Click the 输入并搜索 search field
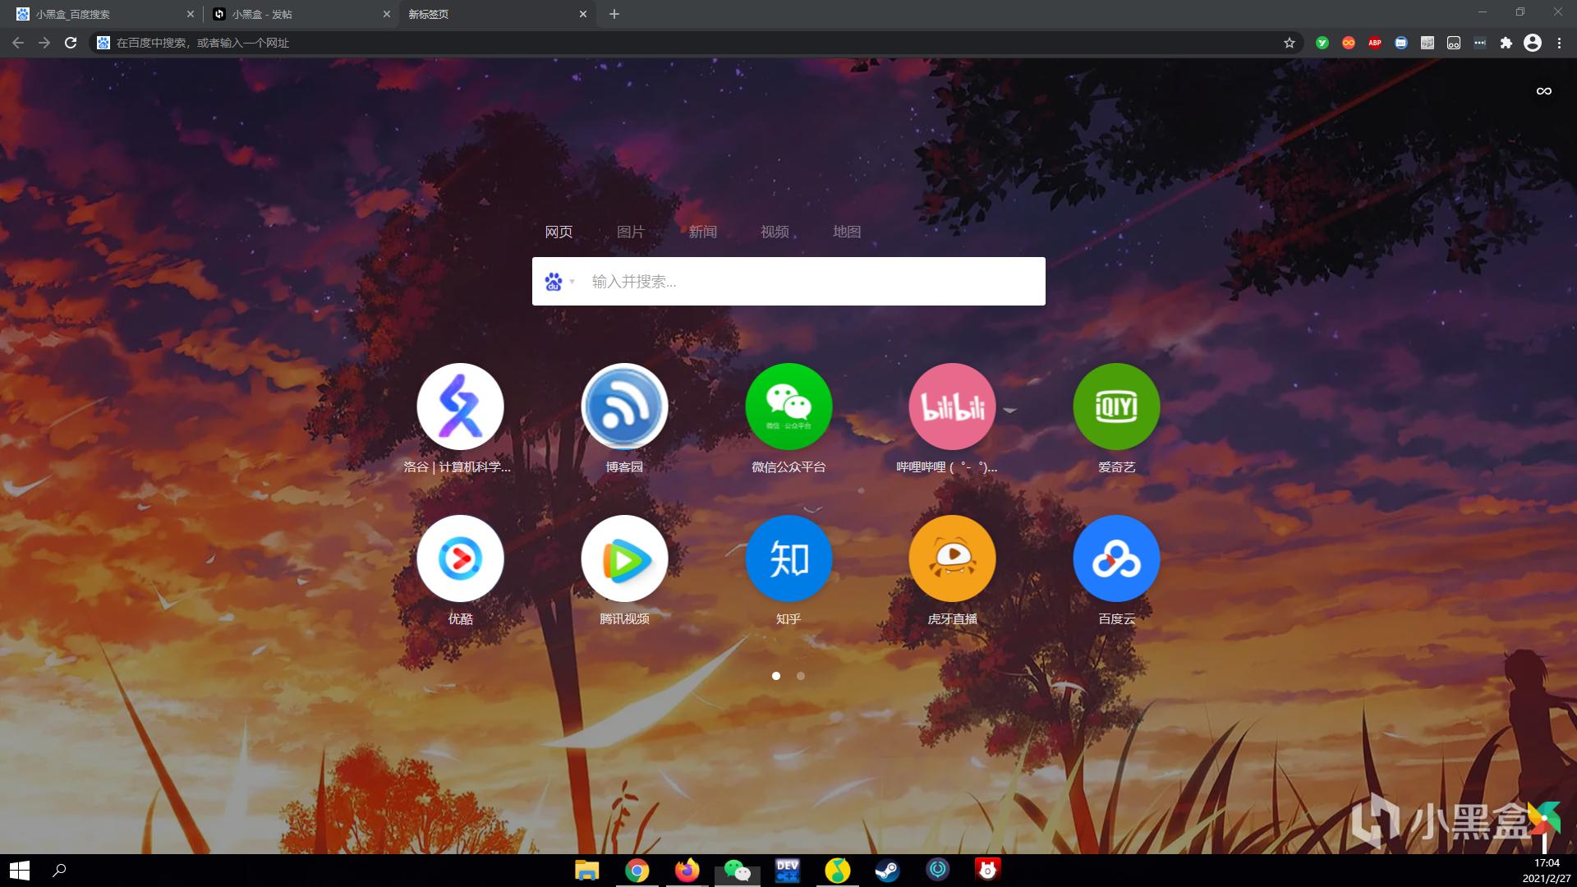Viewport: 1577px width, 887px height. pyautogui.click(x=813, y=282)
